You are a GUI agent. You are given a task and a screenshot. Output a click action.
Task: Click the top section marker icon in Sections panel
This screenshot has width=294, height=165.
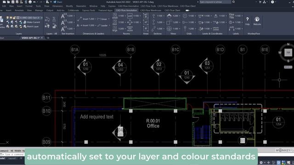[153, 16]
